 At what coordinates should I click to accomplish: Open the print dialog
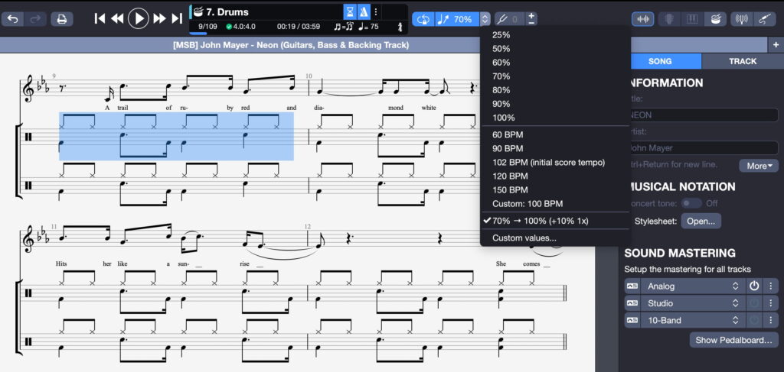point(62,19)
